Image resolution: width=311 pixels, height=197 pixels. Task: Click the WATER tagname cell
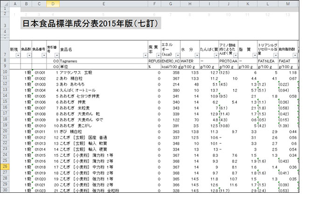click(190, 61)
